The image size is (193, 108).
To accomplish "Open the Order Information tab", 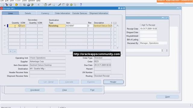I will [62, 13].
